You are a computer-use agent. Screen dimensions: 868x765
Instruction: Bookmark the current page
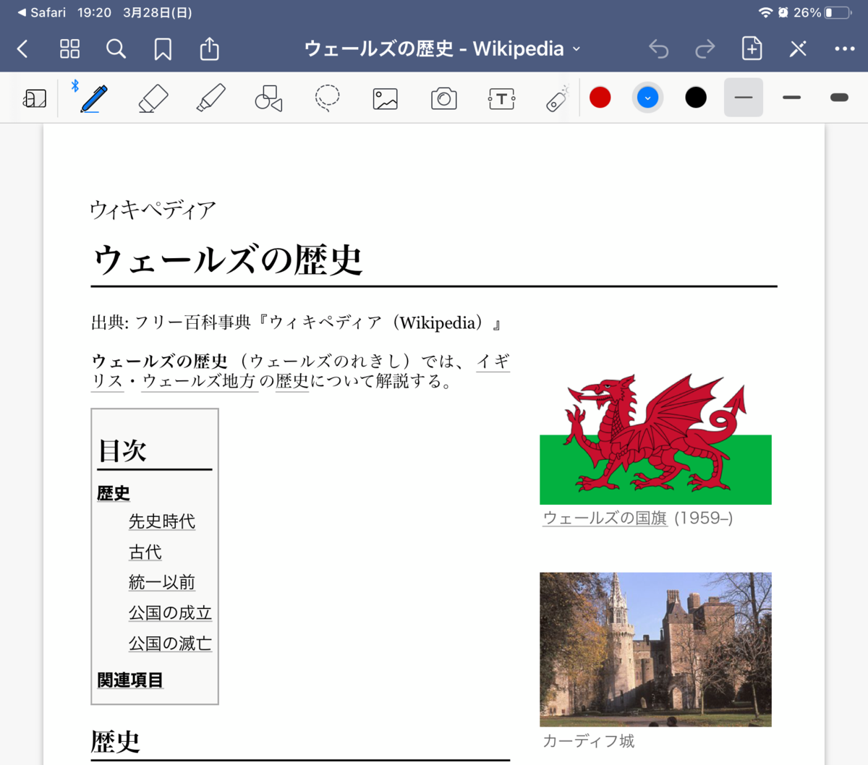163,49
